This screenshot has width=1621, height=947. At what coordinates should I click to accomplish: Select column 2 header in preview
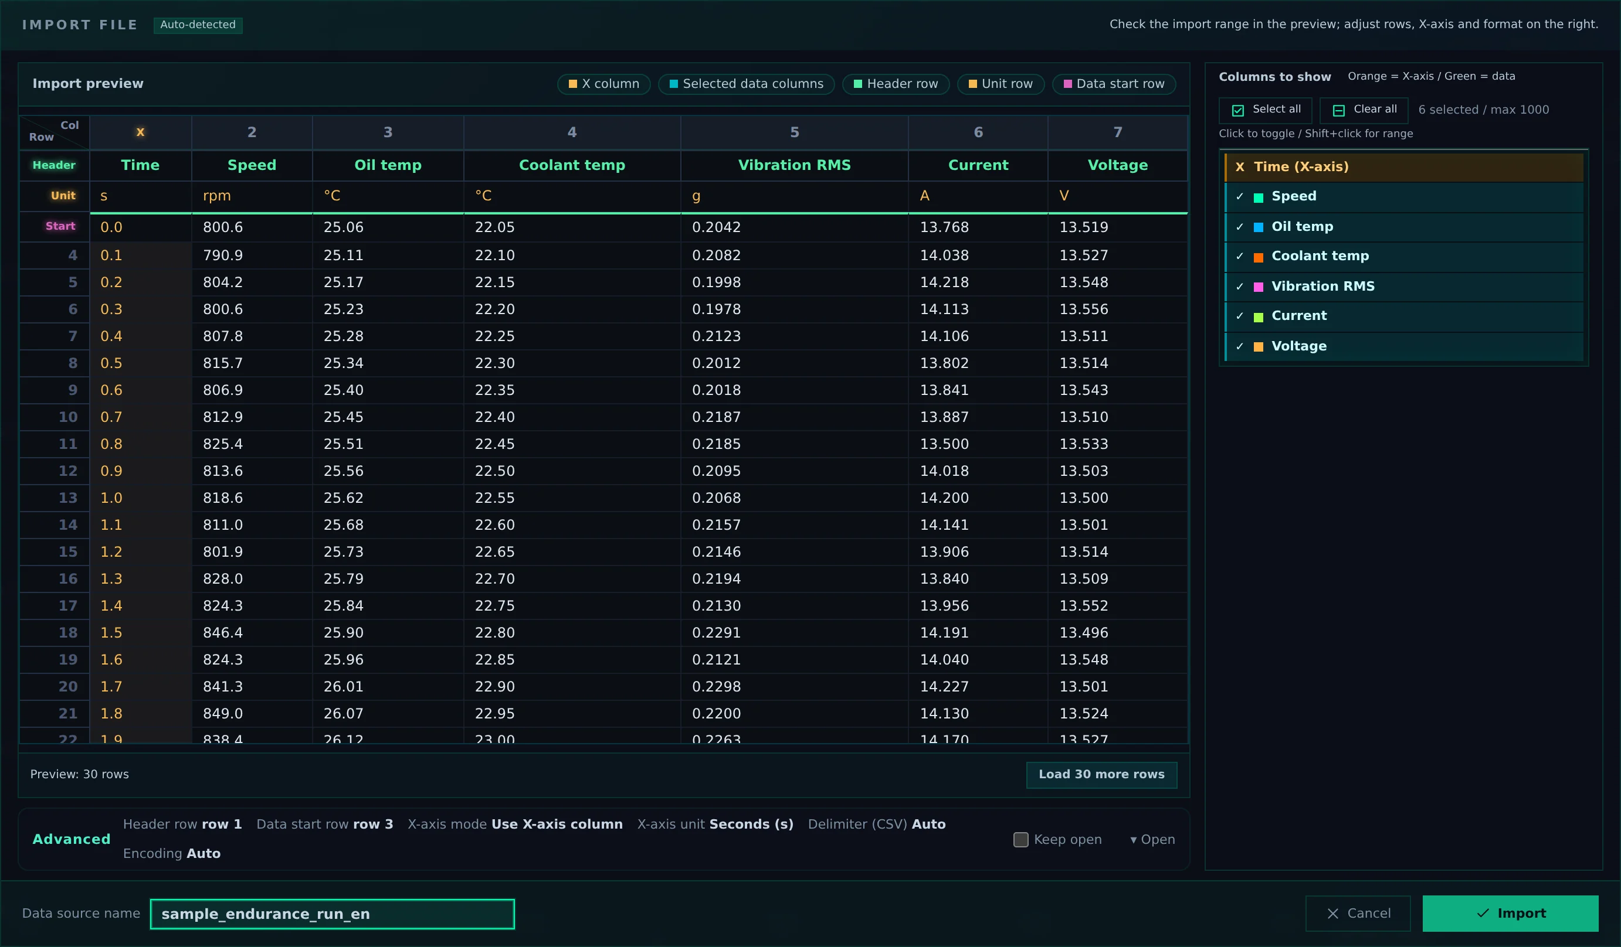coord(252,132)
